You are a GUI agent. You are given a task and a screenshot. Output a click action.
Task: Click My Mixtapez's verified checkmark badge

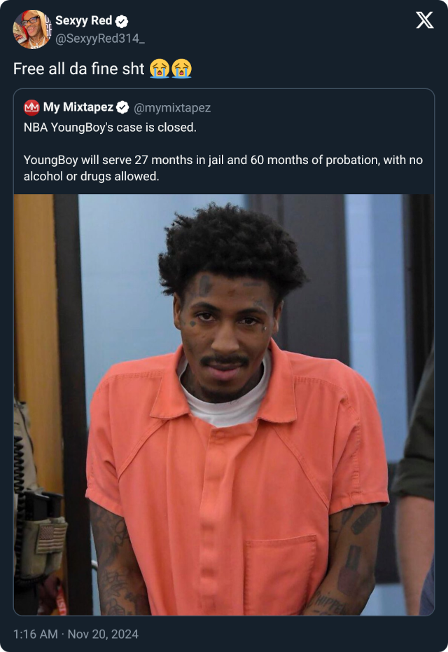click(122, 108)
